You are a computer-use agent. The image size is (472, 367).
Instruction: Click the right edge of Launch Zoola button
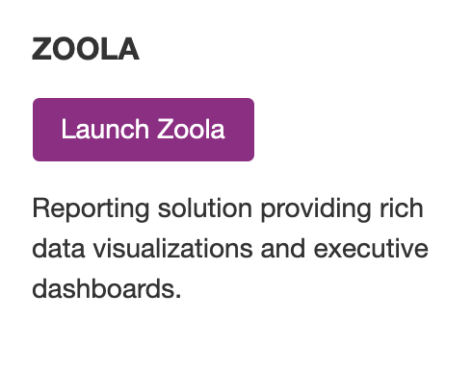(x=252, y=130)
